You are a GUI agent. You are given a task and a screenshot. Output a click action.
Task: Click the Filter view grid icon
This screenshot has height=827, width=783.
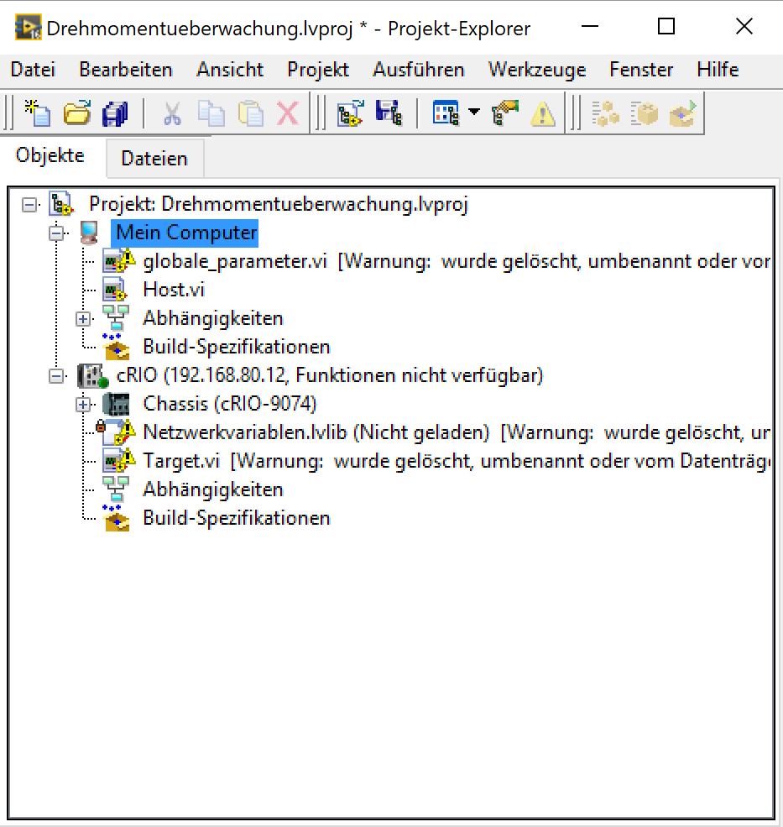coord(446,113)
